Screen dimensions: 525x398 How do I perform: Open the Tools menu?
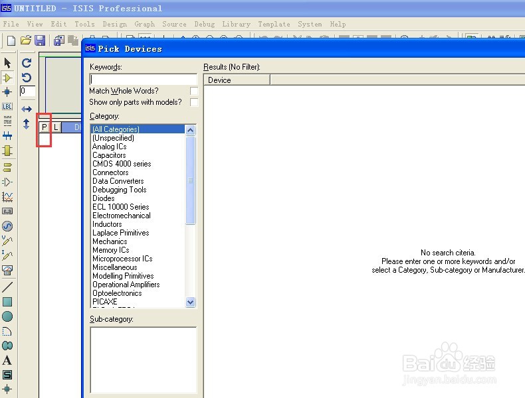84,24
